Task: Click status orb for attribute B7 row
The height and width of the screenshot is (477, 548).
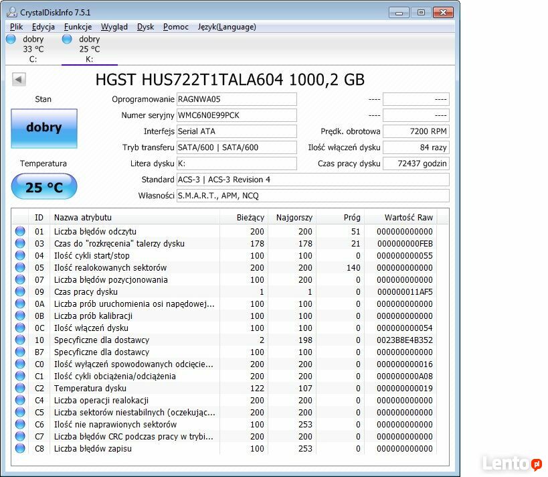Action: (20, 352)
